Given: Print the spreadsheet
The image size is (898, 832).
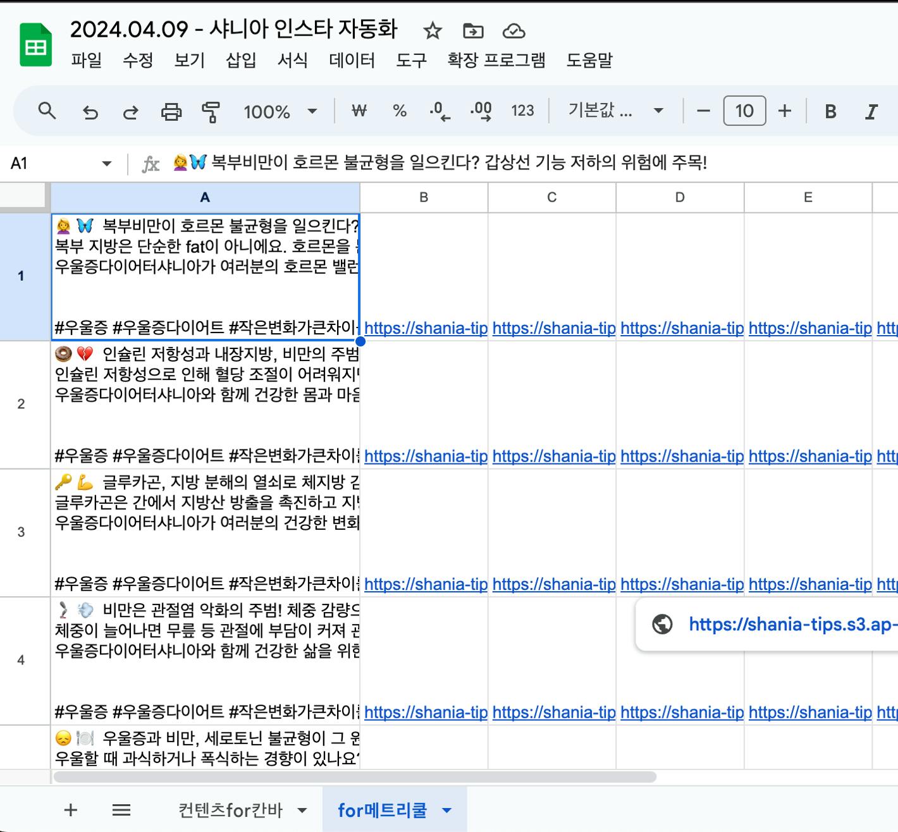Looking at the screenshot, I should pos(171,112).
